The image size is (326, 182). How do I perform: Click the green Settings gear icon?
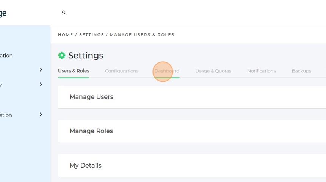61,56
